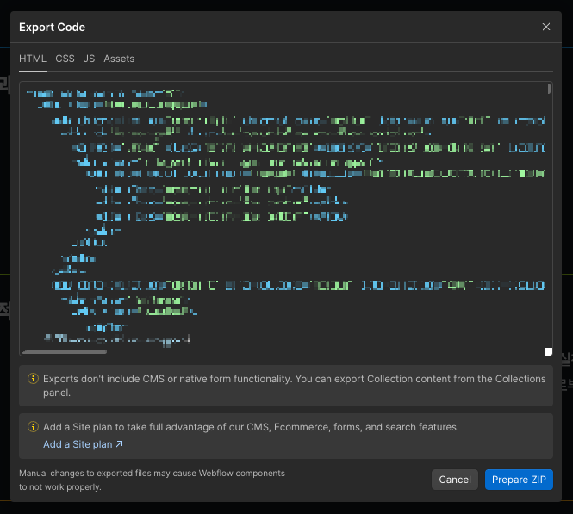Click the info icon beside Site plan notice
Image resolution: width=573 pixels, height=514 pixels.
33,426
